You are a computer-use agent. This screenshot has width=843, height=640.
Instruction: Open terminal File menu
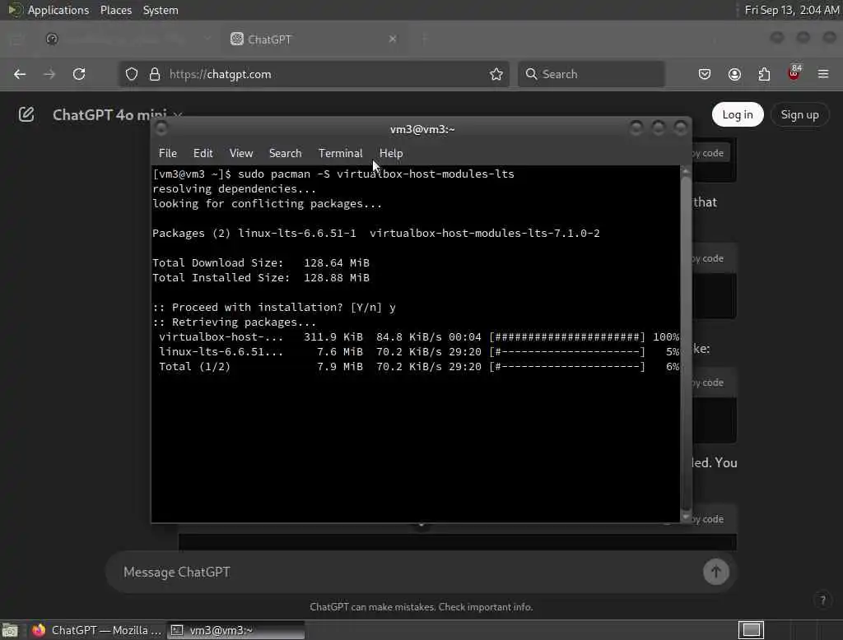point(168,153)
